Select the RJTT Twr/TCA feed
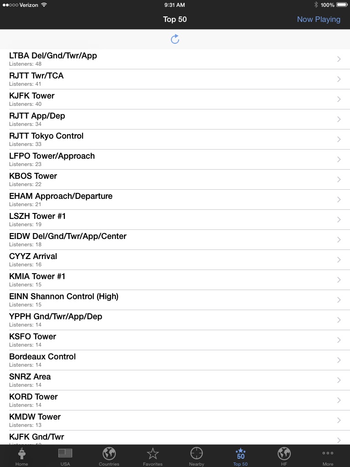Image resolution: width=350 pixels, height=467 pixels. 175,79
